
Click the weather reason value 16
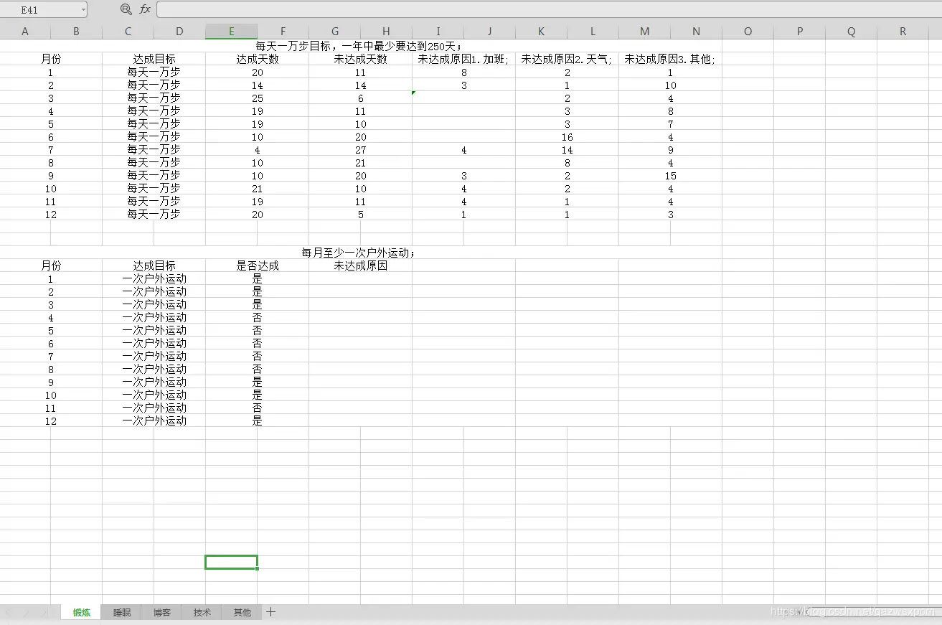tap(567, 137)
